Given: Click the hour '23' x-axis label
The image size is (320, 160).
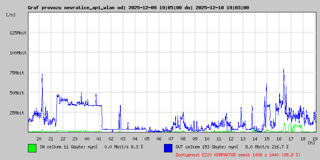Looking at the screenshot, I should tap(75, 139).
